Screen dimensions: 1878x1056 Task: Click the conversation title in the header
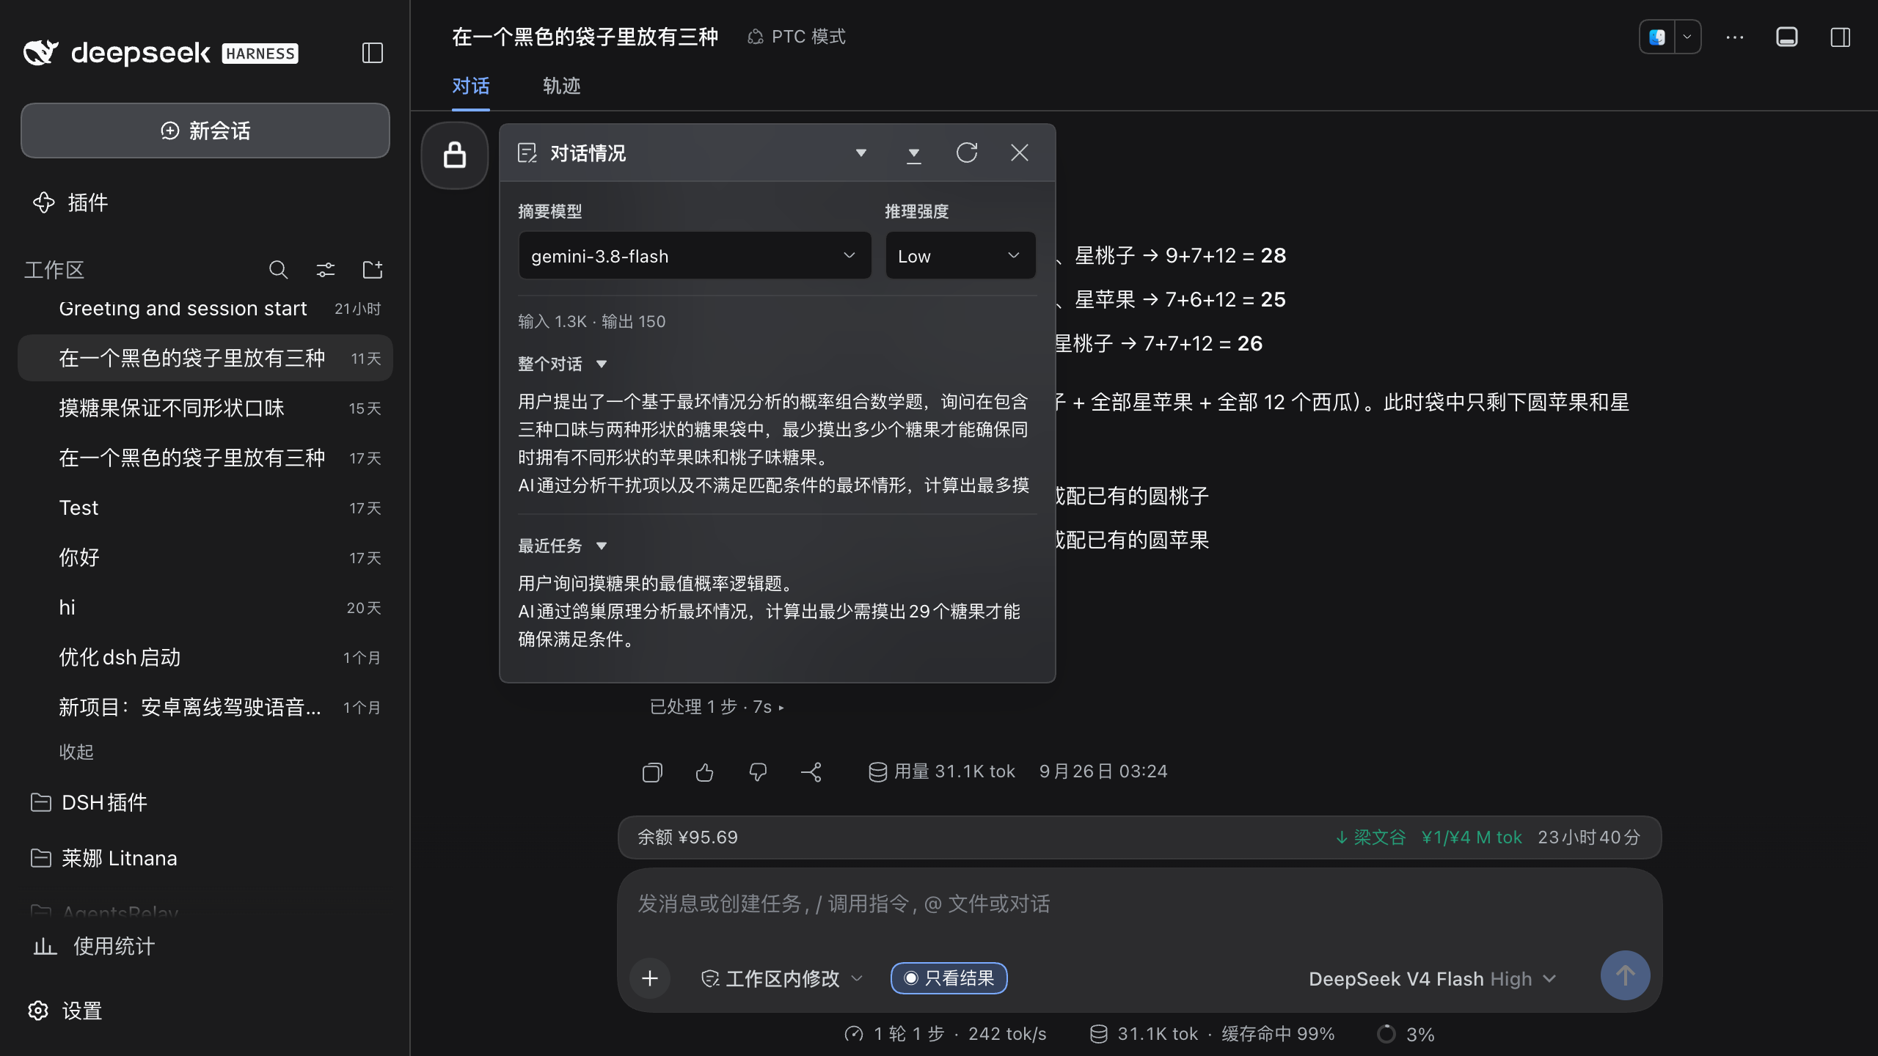[585, 37]
